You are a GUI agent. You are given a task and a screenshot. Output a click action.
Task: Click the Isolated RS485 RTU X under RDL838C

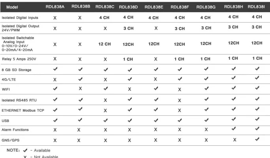click(105, 100)
